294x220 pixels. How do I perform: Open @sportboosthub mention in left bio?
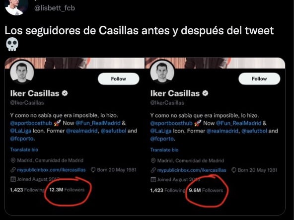coord(31,123)
